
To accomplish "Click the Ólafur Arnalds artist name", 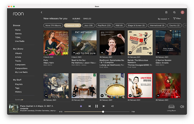I will pos(162,63).
